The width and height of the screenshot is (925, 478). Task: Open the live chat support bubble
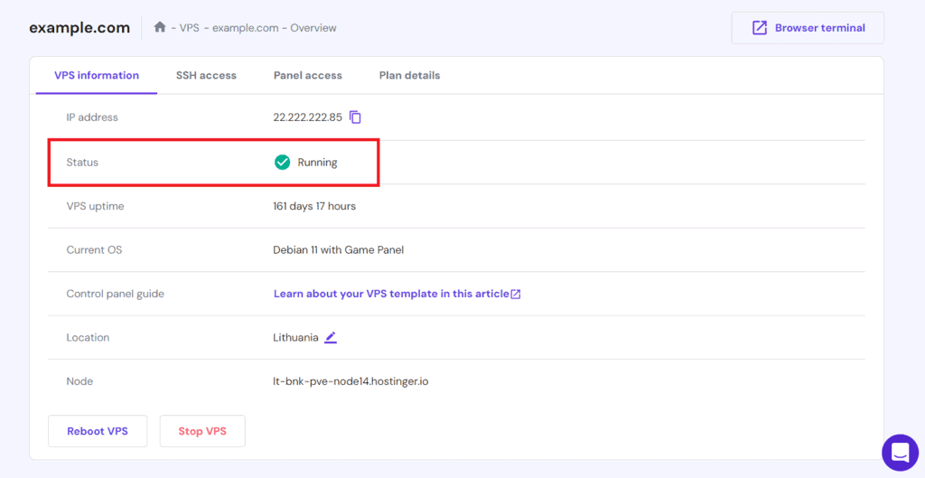tap(900, 452)
